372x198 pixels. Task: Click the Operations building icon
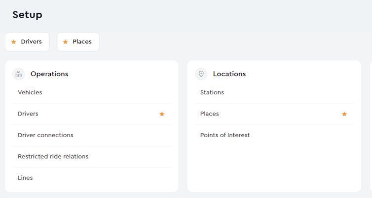[19, 74]
